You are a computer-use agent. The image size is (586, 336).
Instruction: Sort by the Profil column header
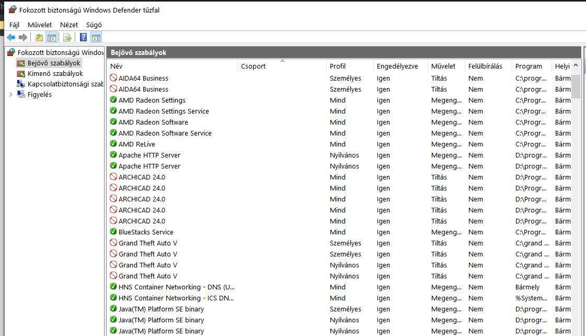(350, 66)
